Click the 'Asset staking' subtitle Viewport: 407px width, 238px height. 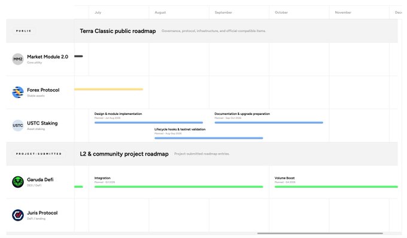coord(36,129)
